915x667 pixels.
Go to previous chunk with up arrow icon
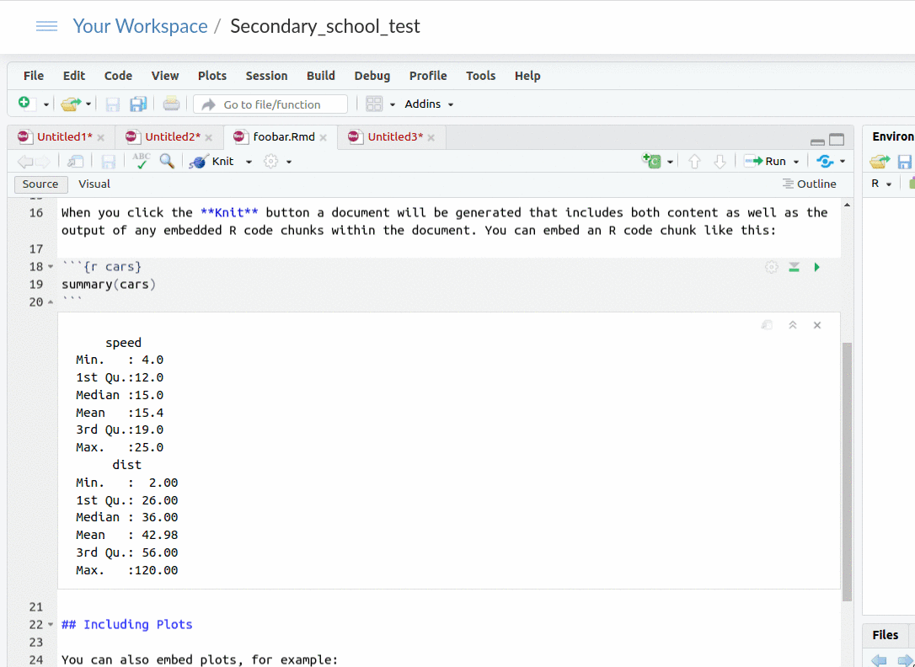(694, 162)
